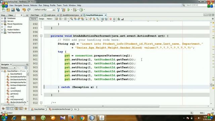This screenshot has width=215, height=121.
Task: Click the editor vertical scrollbar thumb
Action: coord(211,85)
